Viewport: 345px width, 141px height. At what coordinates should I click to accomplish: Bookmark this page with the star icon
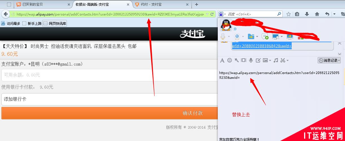288,14
